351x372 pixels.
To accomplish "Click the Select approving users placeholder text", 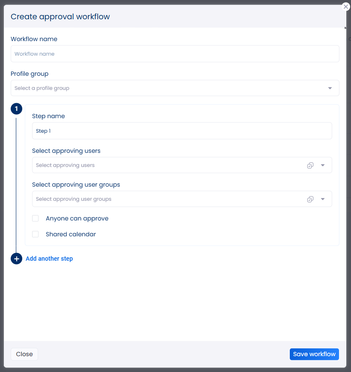I will 65,165.
